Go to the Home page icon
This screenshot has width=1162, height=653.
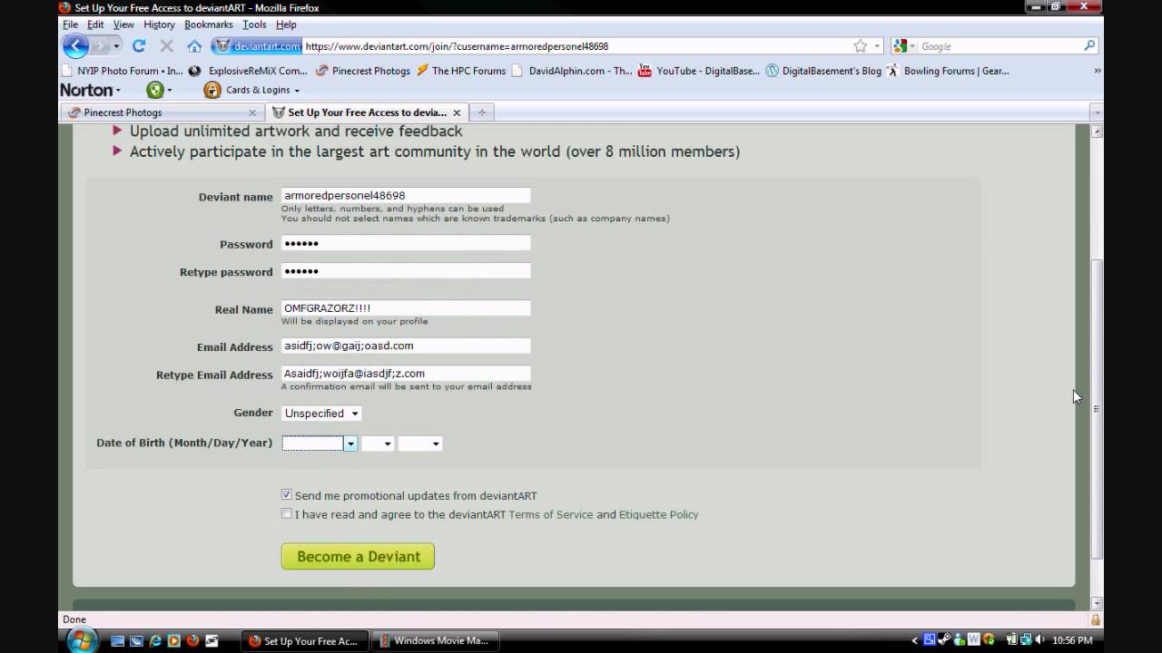pos(194,45)
